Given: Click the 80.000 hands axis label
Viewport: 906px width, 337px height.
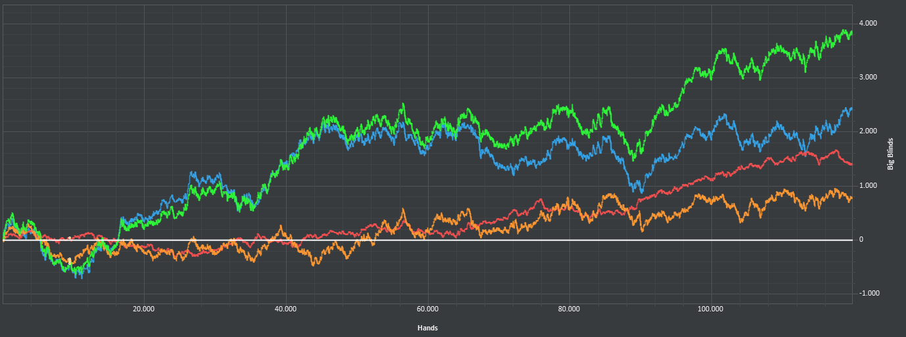Looking at the screenshot, I should pos(569,309).
